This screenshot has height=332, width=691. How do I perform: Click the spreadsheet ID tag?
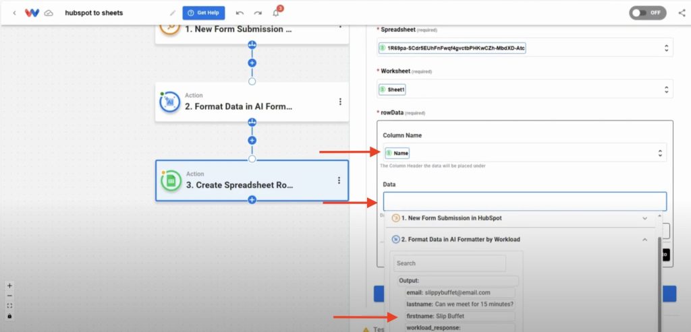point(452,48)
